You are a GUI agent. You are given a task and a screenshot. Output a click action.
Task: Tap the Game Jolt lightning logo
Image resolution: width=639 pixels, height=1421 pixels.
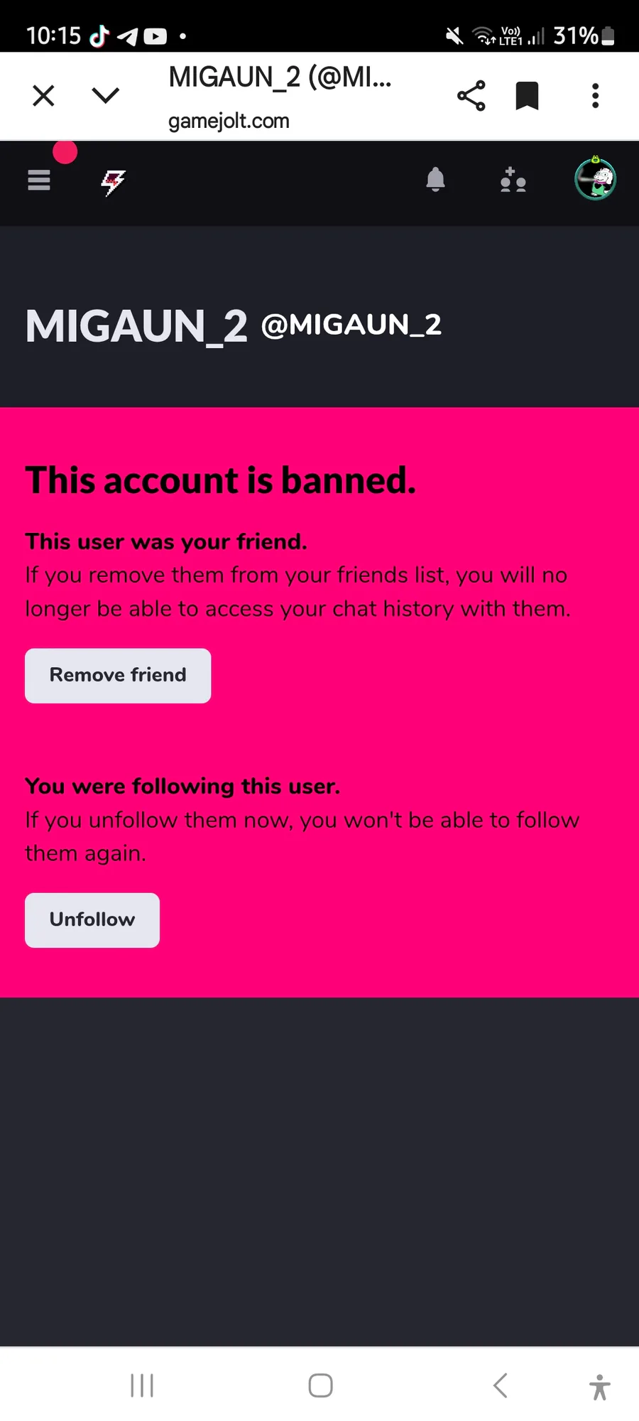click(x=113, y=183)
